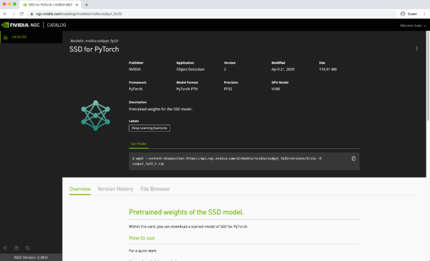The height and width of the screenshot is (261, 430).
Task: Open a new browser tab with the plus icon
Action: tap(87, 5)
